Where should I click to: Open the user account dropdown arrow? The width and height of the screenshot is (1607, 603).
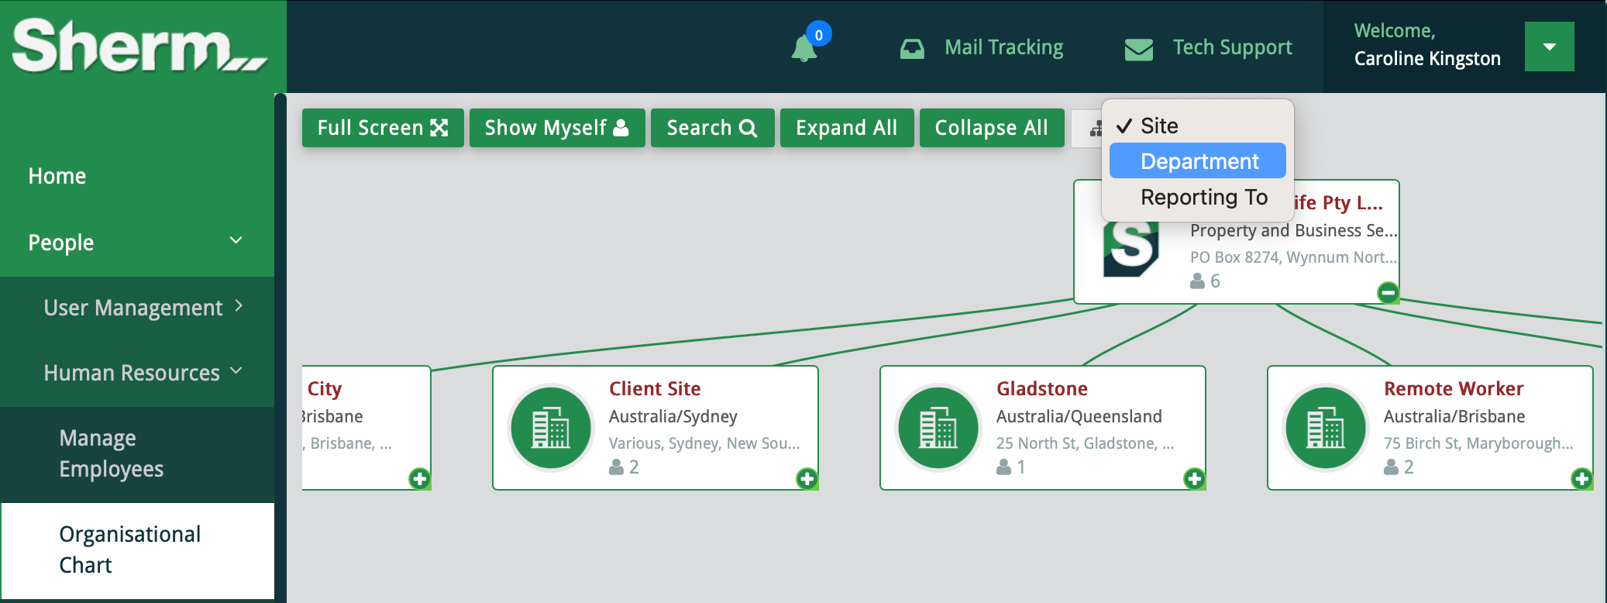[1549, 47]
